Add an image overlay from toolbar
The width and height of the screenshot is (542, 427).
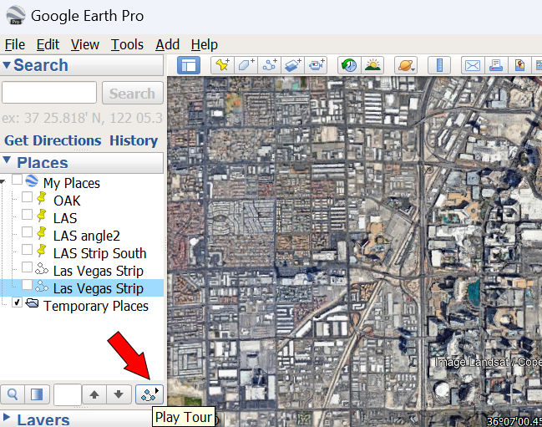tap(293, 65)
